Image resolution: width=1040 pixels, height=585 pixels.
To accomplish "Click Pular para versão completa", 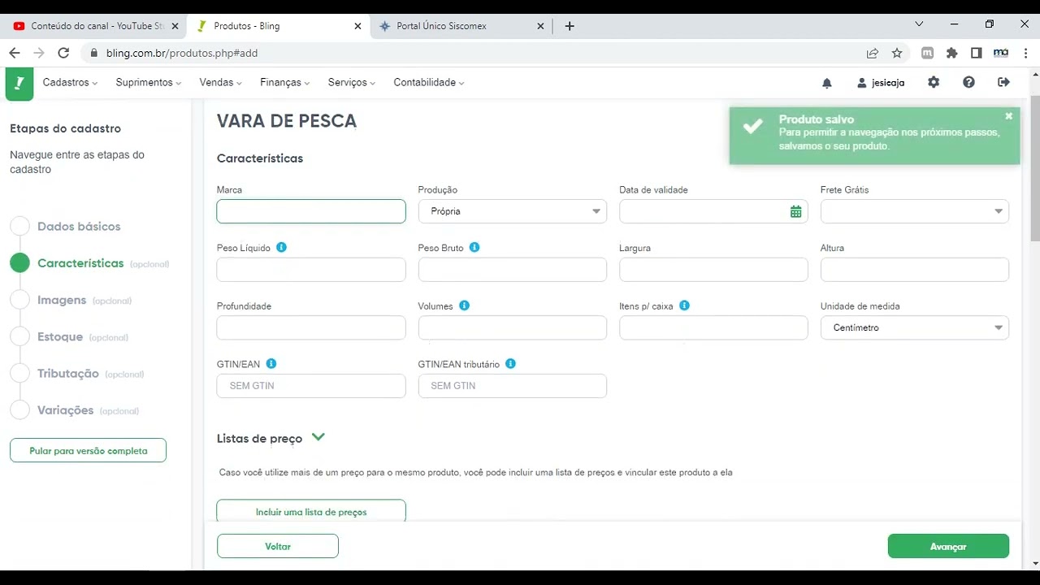I will pyautogui.click(x=88, y=450).
